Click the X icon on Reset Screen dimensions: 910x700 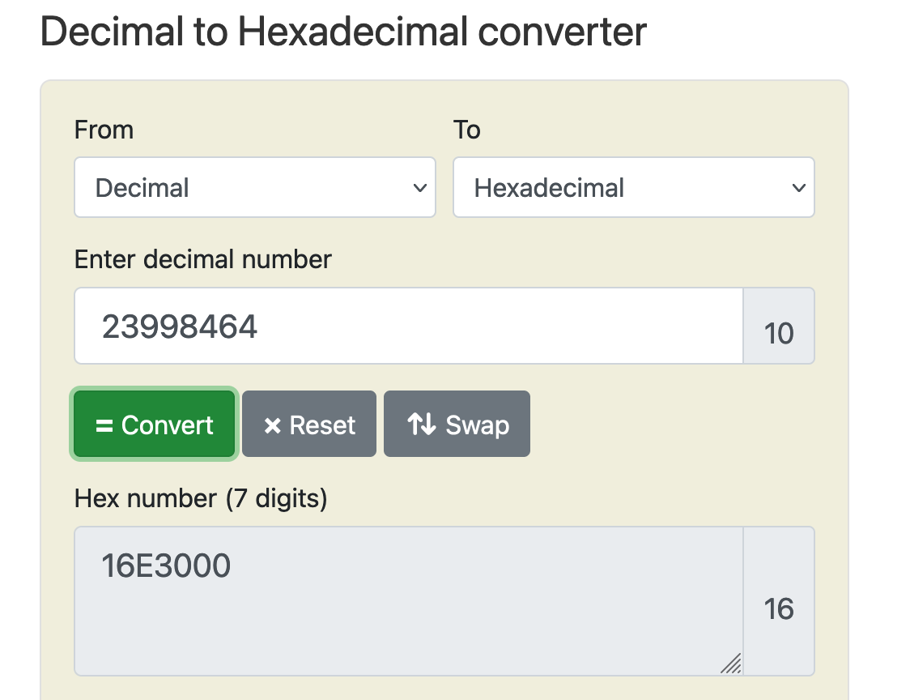[x=272, y=426]
